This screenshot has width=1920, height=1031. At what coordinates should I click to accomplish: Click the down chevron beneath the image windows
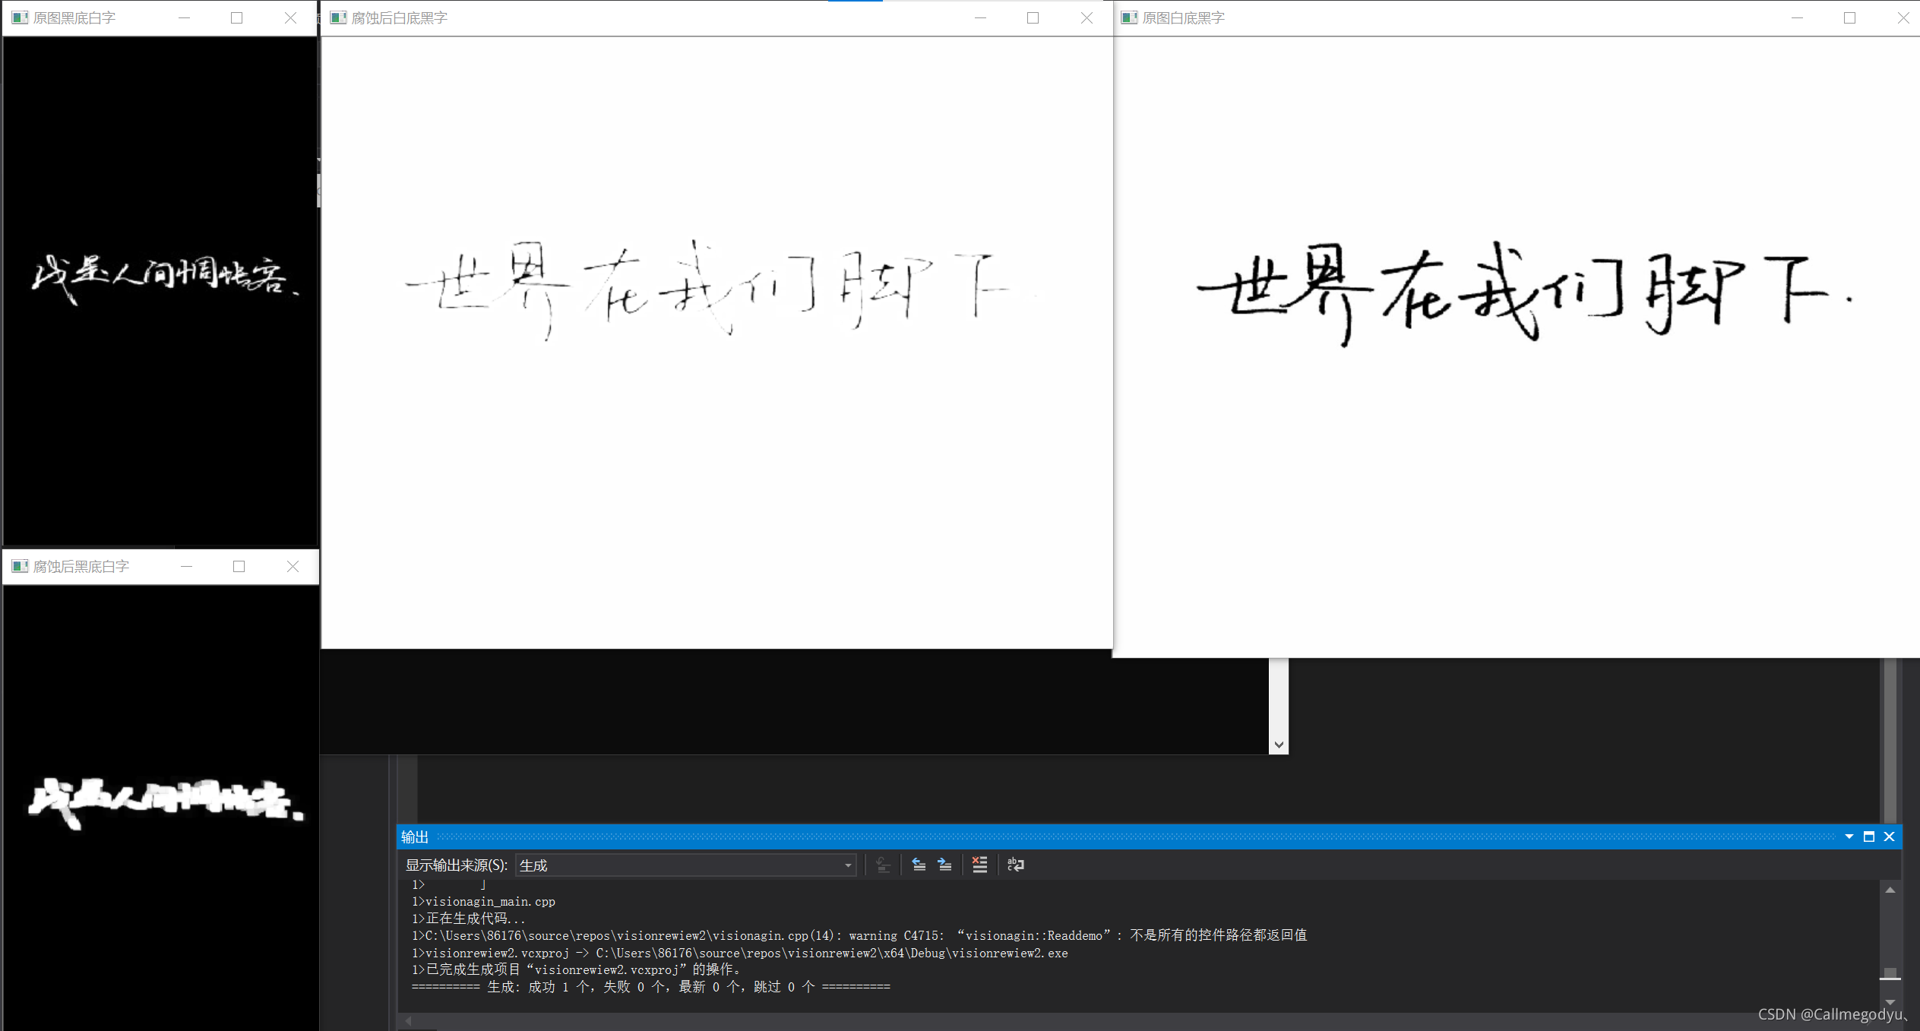[1279, 745]
